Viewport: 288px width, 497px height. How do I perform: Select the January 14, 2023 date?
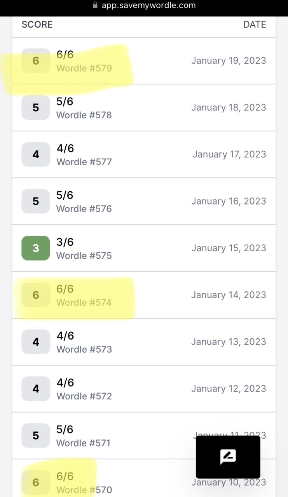[229, 295]
